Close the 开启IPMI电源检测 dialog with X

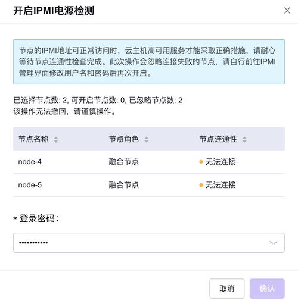pyautogui.click(x=287, y=11)
